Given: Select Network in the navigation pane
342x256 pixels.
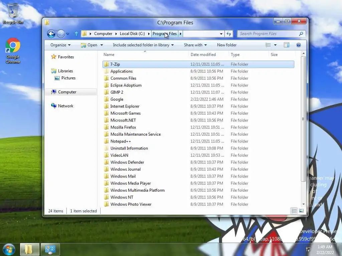Looking at the screenshot, I should (x=62, y=106).
